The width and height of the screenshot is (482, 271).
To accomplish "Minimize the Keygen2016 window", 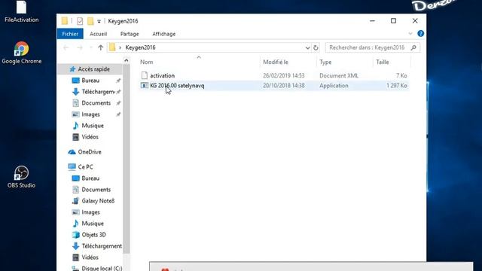I will tap(372, 21).
